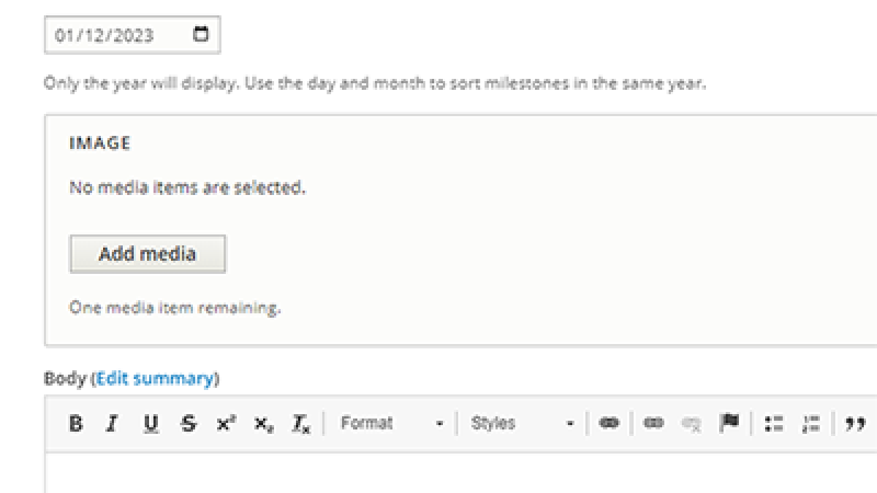This screenshot has height=493, width=877.
Task: Click the remove formatting icon
Action: click(x=300, y=424)
